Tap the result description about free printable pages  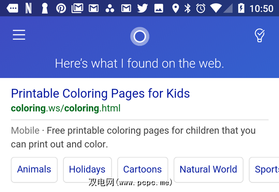[133, 137]
